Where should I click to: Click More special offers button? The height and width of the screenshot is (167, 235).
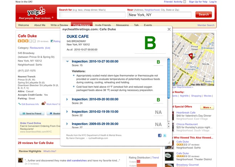pos(207,108)
